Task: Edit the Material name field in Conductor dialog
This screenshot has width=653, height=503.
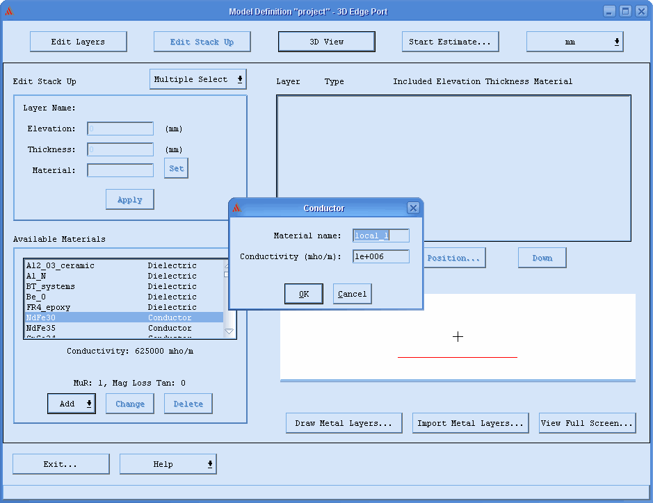Action: [381, 236]
